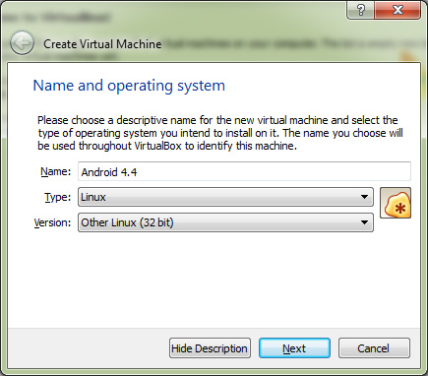Screen dimensions: 428x376
Task: Click the description paragraph beginning 'Please choose'
Action: [220, 133]
